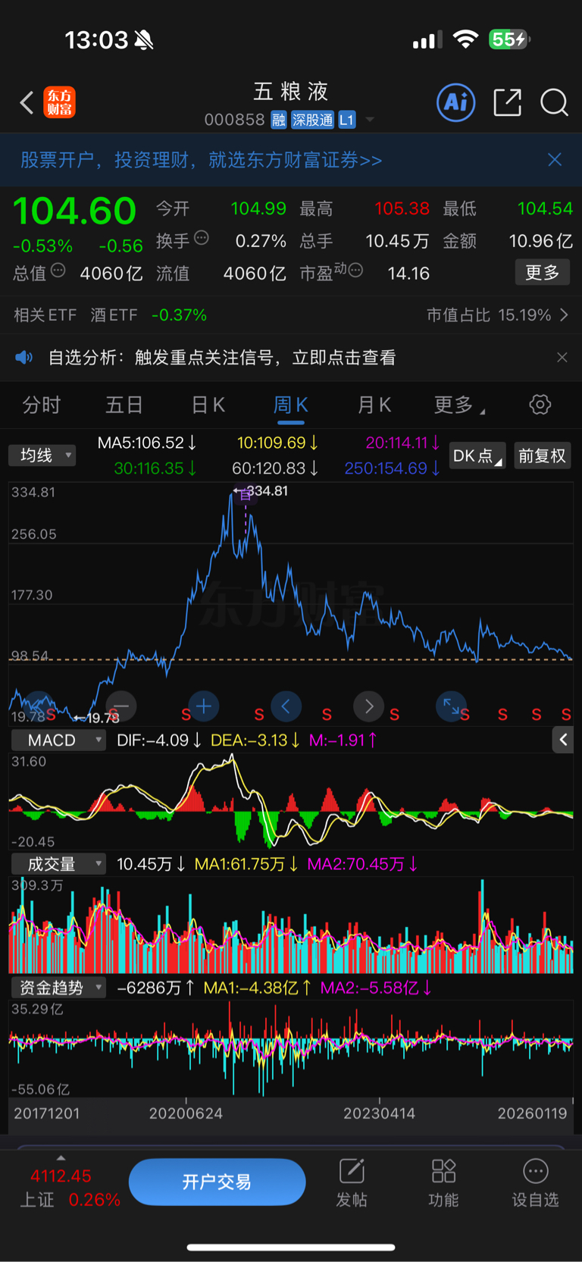Image resolution: width=582 pixels, height=1262 pixels.
Task: Move chart left with left arrow
Action: tap(286, 706)
